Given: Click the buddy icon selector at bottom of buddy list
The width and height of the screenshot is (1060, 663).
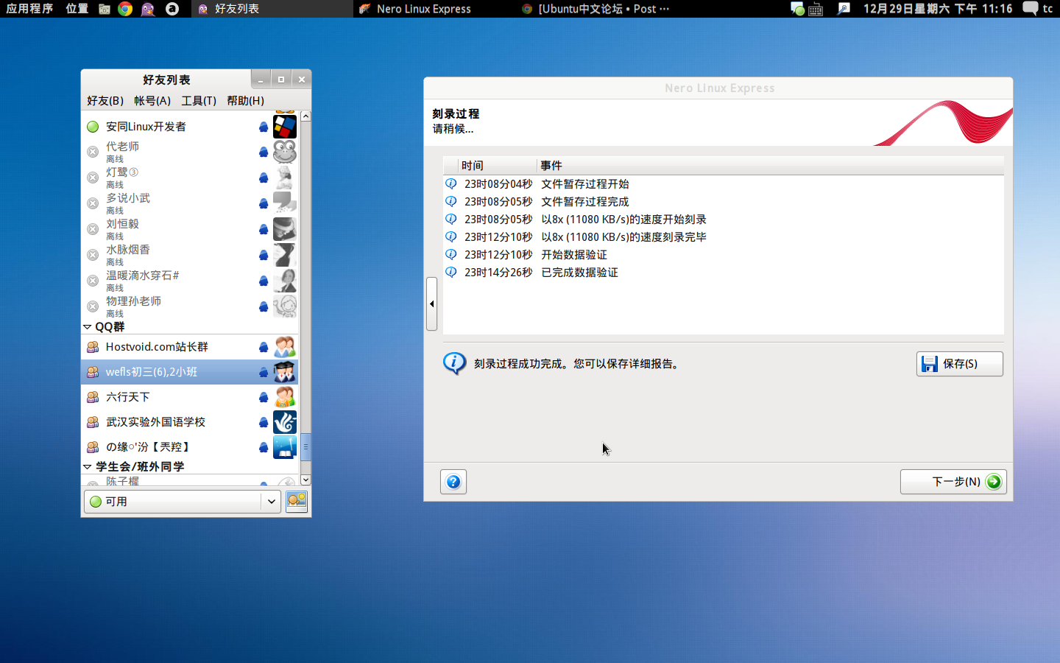Looking at the screenshot, I should tap(297, 502).
